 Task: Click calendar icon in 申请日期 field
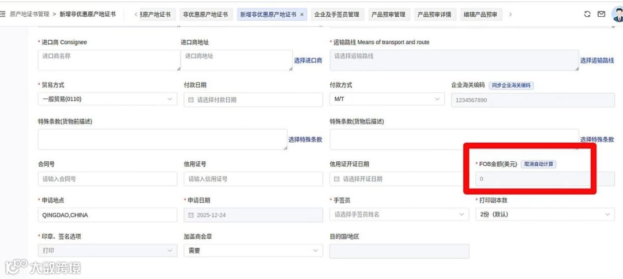pyautogui.click(x=191, y=215)
